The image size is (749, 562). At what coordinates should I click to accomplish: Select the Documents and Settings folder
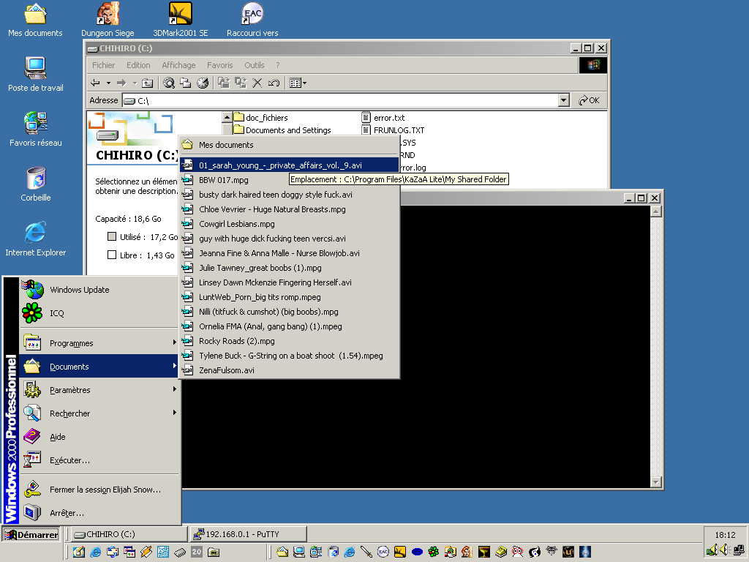click(x=282, y=130)
